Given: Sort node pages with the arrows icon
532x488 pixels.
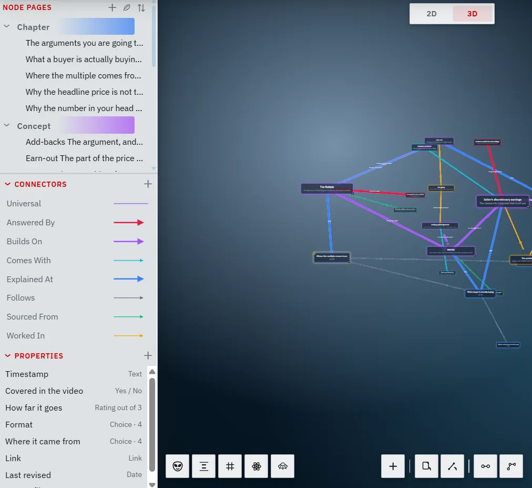Looking at the screenshot, I should point(141,7).
